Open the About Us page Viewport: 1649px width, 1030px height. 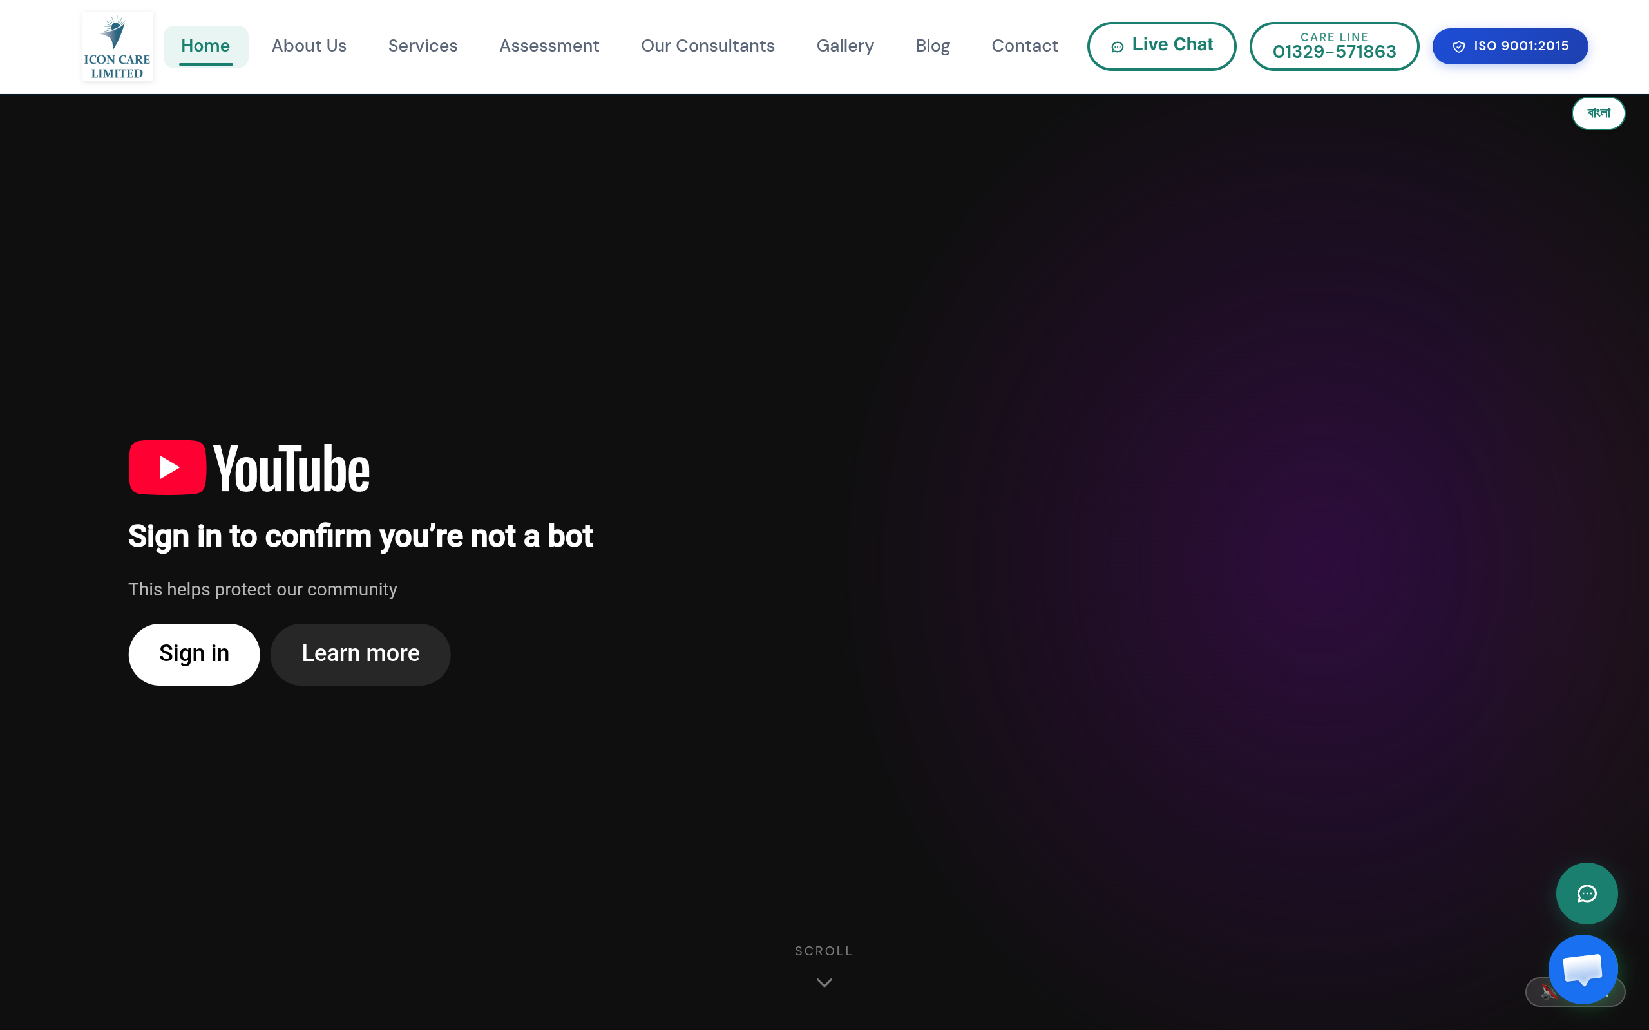point(309,46)
